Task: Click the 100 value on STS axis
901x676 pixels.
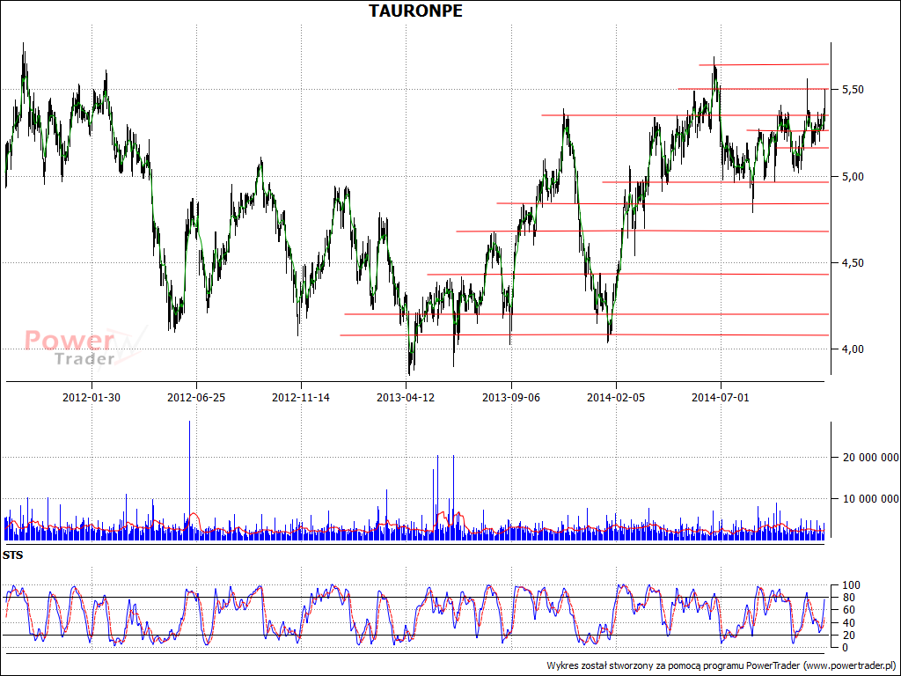Action: [x=851, y=585]
